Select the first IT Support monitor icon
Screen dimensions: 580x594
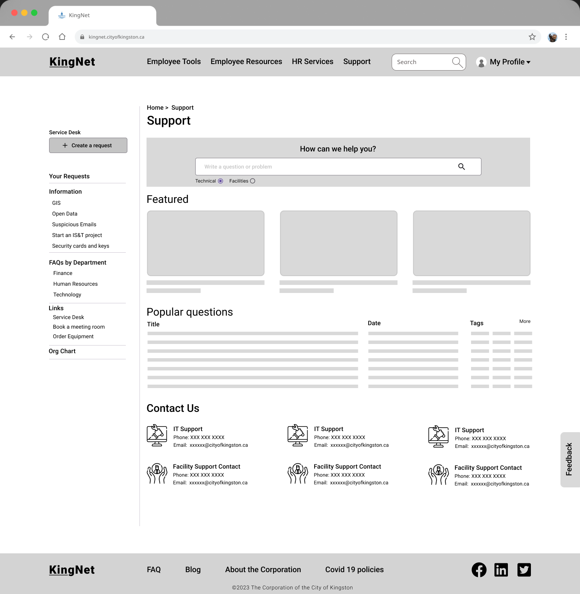pyautogui.click(x=157, y=435)
